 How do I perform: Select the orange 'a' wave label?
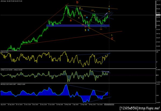pos(71,20)
